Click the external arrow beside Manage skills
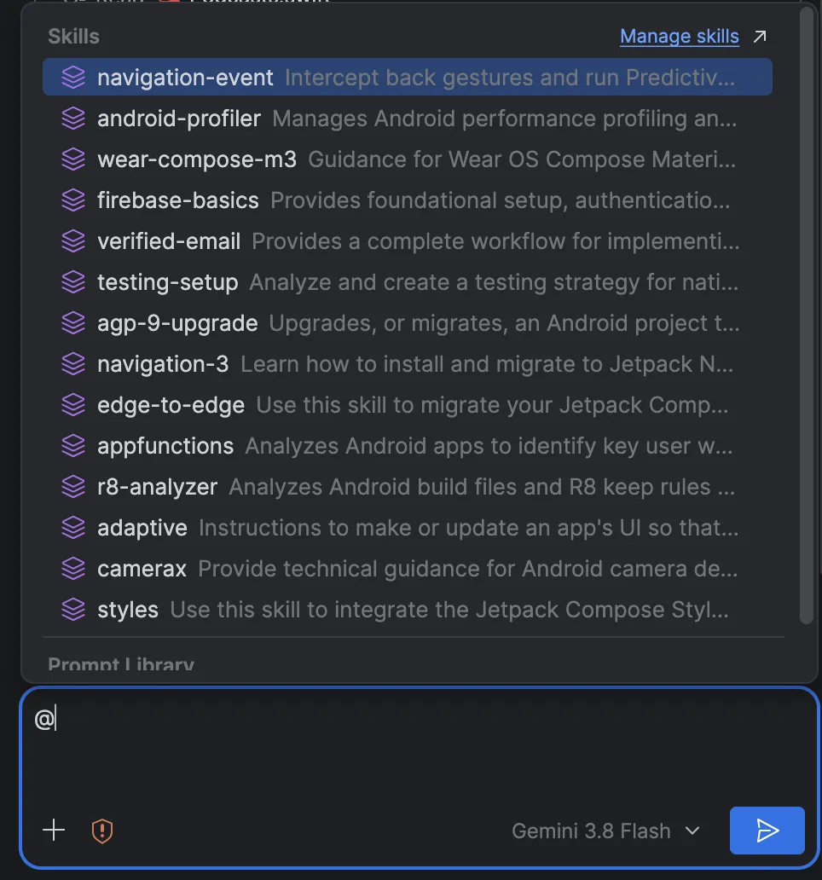 click(760, 37)
